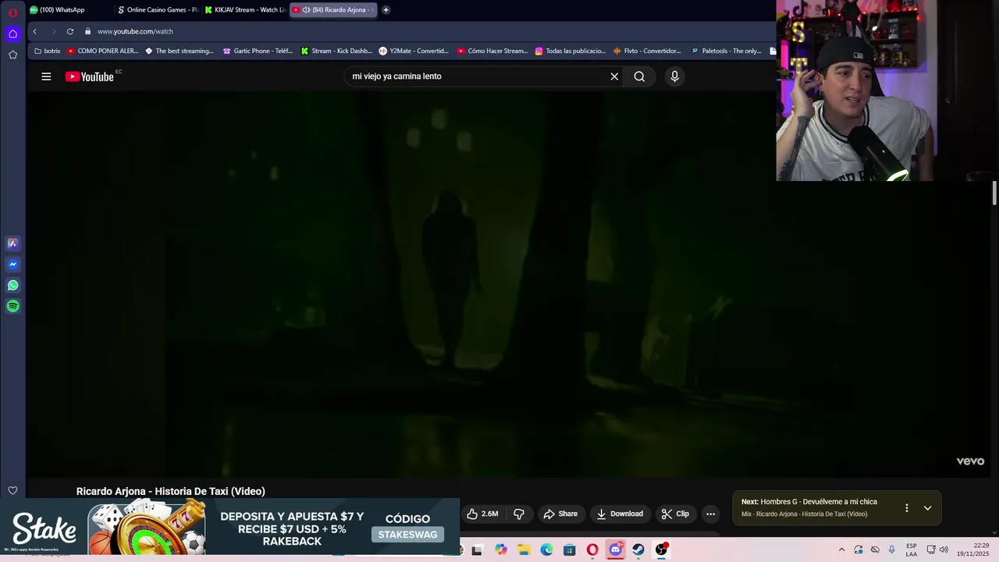Create a Clip of the video

coord(675,514)
